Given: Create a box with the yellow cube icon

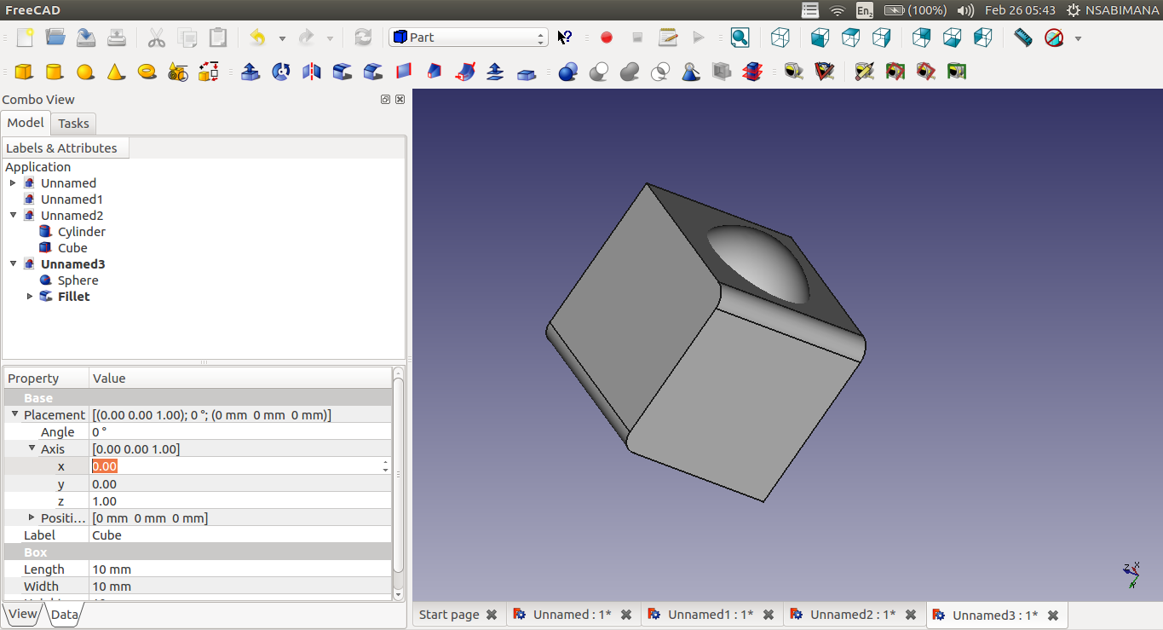Looking at the screenshot, I should pyautogui.click(x=24, y=72).
